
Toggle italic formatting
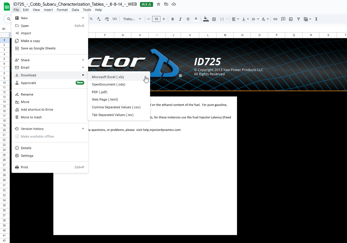coord(180,19)
